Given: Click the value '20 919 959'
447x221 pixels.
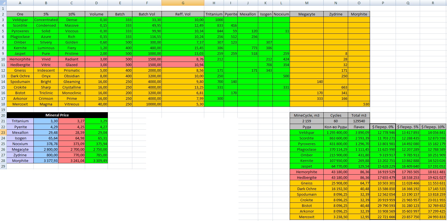Looking at the screenshot, I should coord(383,200).
